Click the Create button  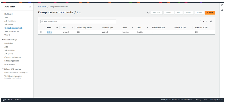(210, 13)
